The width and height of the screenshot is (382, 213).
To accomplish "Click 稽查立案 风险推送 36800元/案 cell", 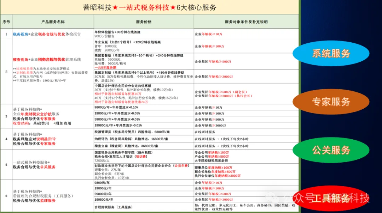I will [144, 146].
